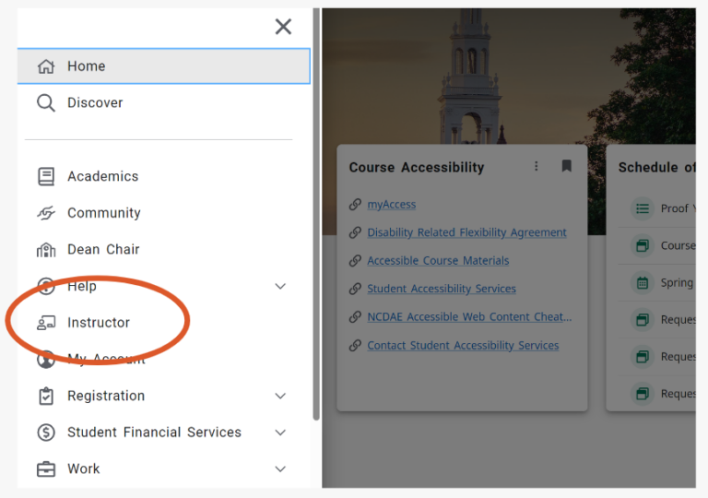Click the Registration clipboard icon
The image size is (708, 498).
[x=46, y=396]
